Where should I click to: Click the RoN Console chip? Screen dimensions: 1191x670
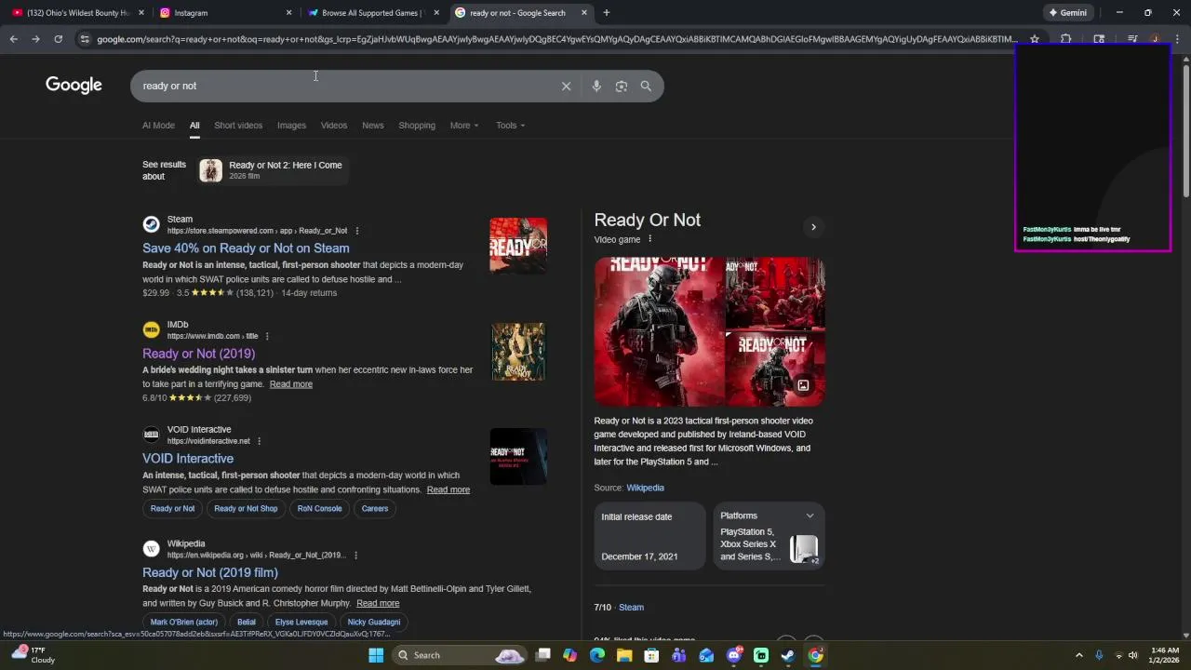(x=319, y=509)
